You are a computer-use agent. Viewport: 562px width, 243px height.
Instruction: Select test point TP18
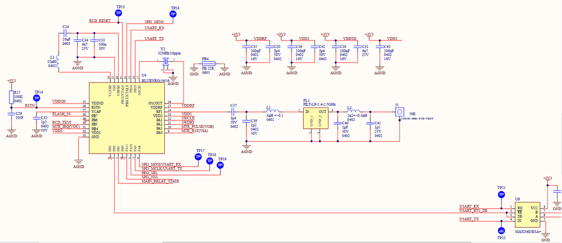[x=210, y=161]
